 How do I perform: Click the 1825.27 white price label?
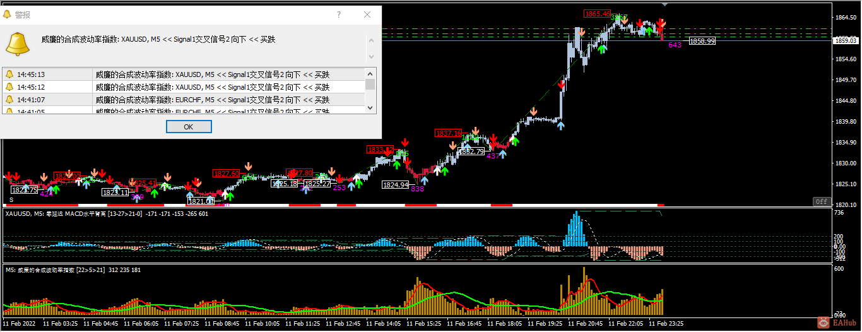coord(317,184)
